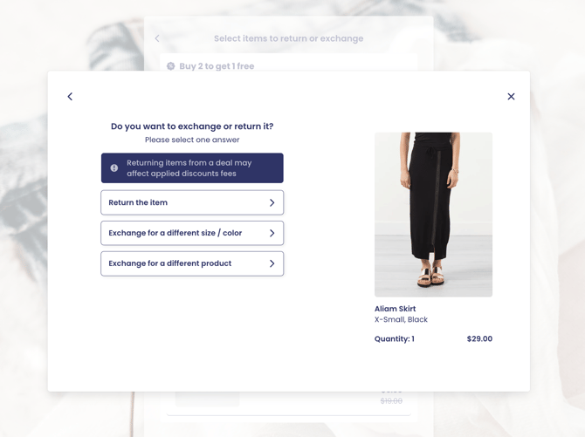Click the faded back arrow behind the dialog
The width and height of the screenshot is (585, 437).
tap(157, 38)
